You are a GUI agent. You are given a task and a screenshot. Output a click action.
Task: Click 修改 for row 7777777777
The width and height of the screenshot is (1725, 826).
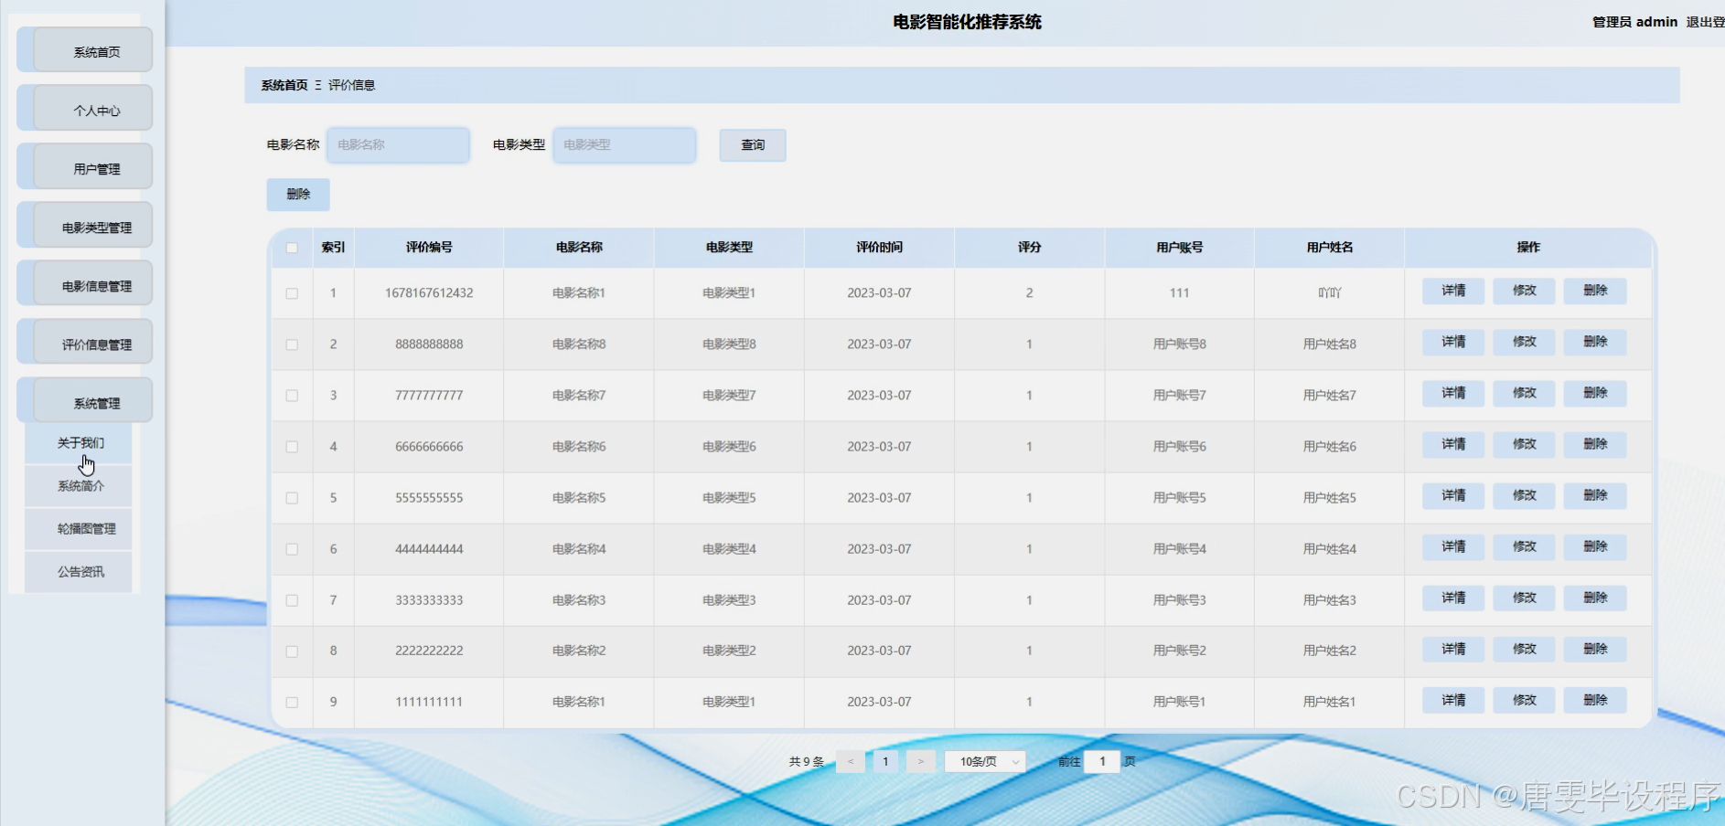tap(1524, 393)
